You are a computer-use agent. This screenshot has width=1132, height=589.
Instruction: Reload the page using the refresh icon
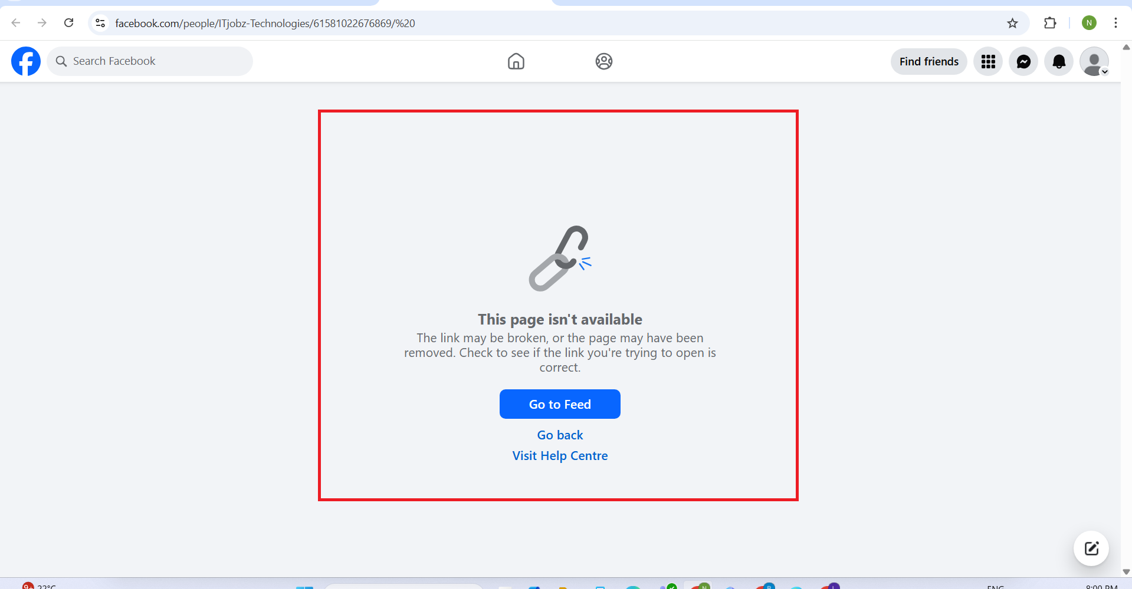click(69, 23)
